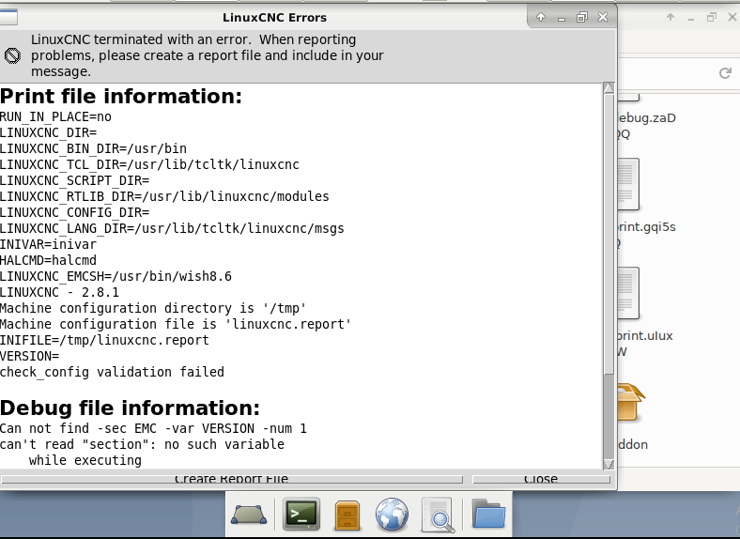Image resolution: width=740 pixels, height=539 pixels.
Task: Click the line 'check_config validation failed'
Action: click(x=112, y=372)
